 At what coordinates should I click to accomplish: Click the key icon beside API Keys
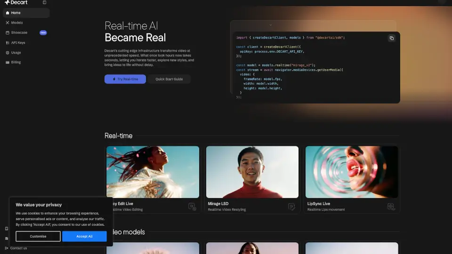pyautogui.click(x=7, y=42)
